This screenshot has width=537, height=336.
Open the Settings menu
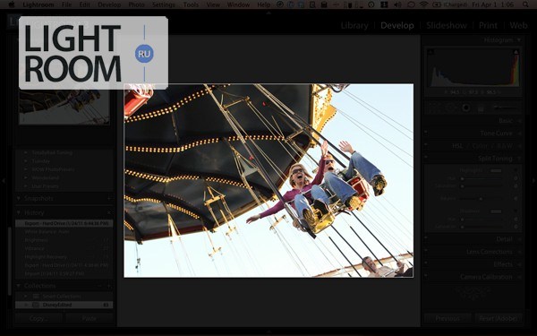[x=164, y=4]
